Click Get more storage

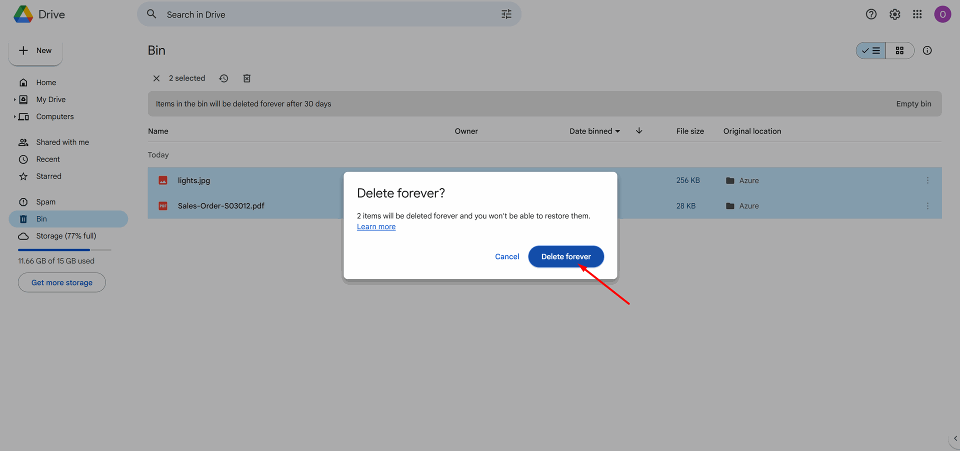(62, 282)
